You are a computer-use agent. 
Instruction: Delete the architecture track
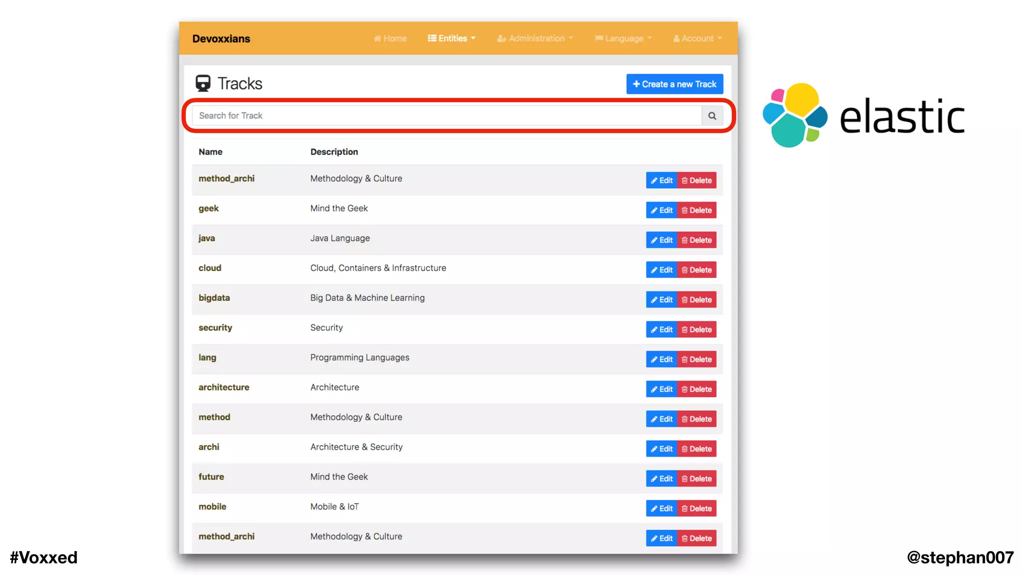point(697,389)
